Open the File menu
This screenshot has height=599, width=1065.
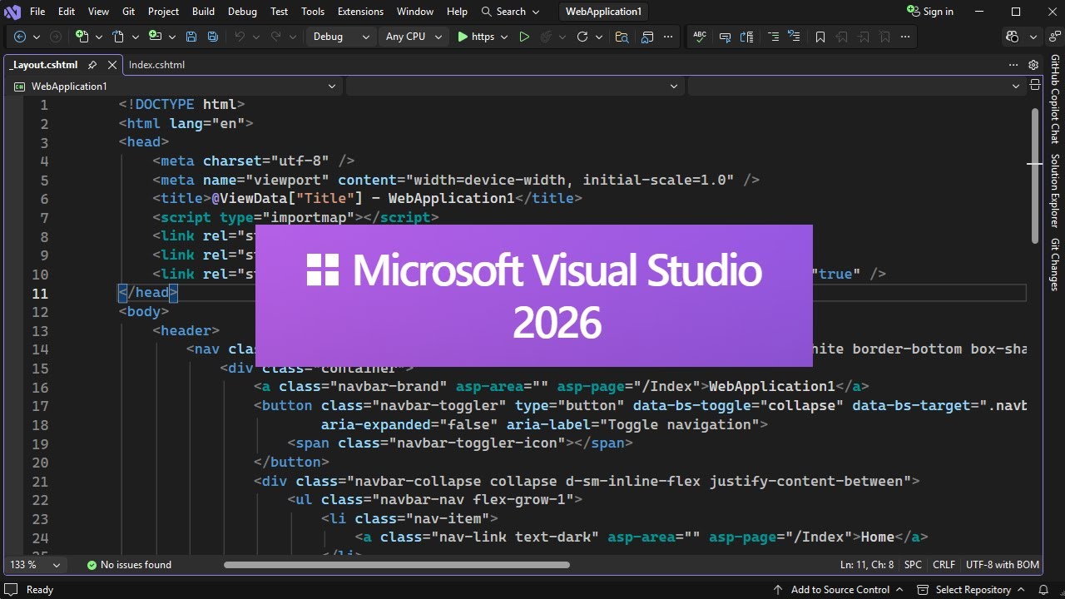tap(37, 12)
